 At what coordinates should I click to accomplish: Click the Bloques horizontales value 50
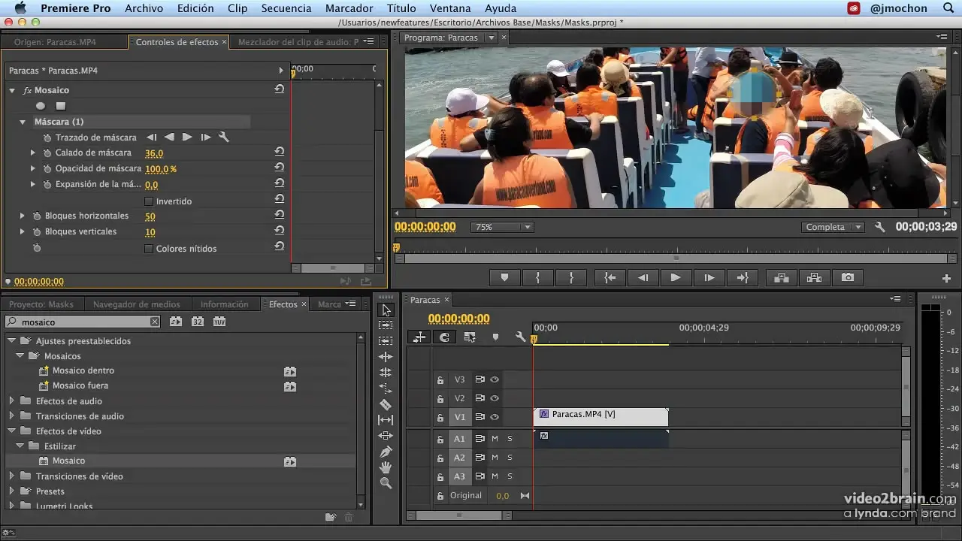pyautogui.click(x=150, y=216)
